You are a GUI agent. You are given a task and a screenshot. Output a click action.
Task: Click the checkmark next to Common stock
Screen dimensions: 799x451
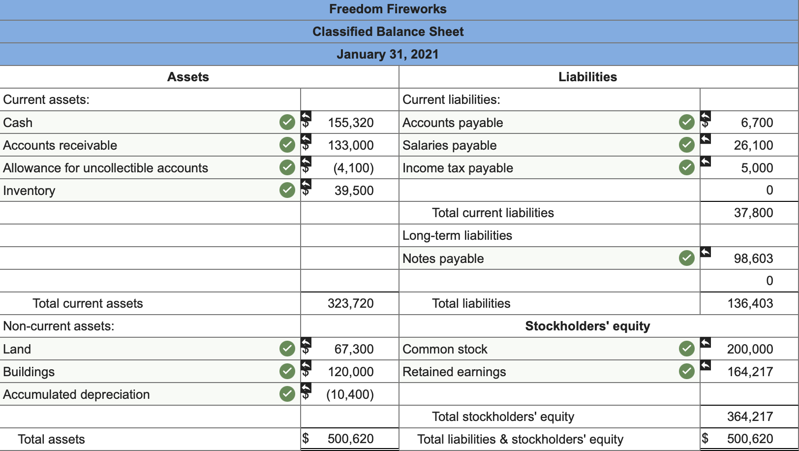(686, 349)
